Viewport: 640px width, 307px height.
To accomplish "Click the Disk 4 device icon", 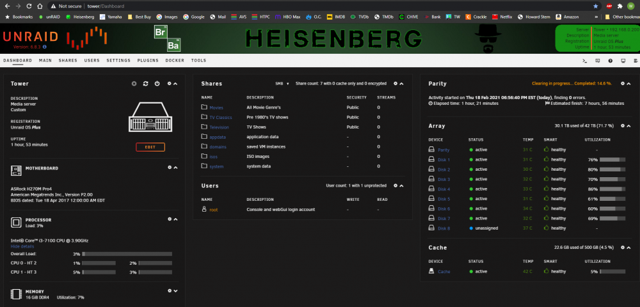I will 431,189.
